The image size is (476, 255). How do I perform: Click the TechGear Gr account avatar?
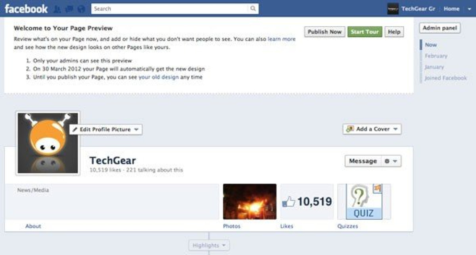393,9
